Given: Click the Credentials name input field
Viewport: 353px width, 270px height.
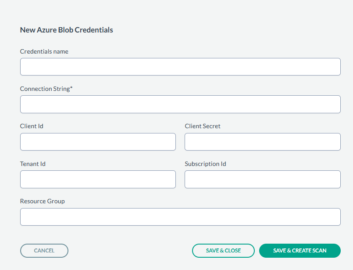Looking at the screenshot, I should pos(180,67).
